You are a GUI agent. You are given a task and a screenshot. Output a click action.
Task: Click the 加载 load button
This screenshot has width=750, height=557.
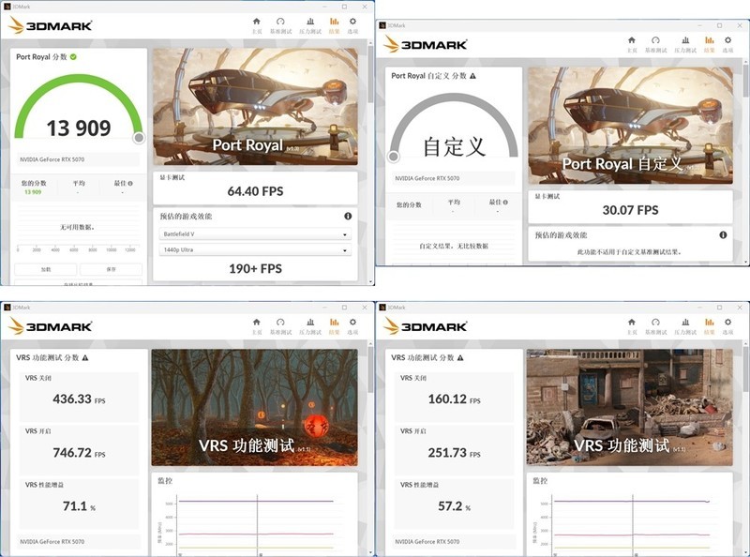tap(45, 268)
